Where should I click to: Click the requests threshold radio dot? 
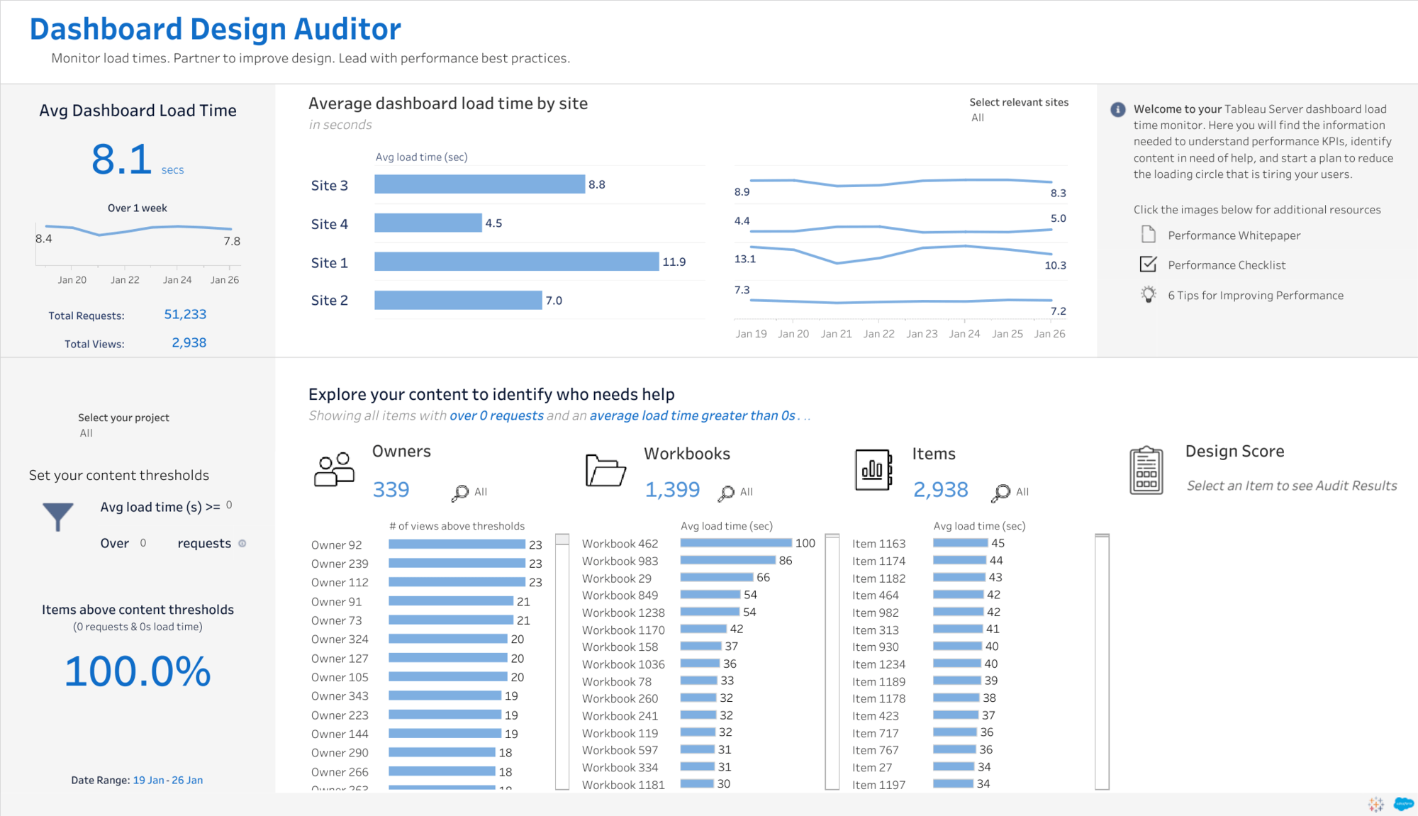click(x=242, y=544)
